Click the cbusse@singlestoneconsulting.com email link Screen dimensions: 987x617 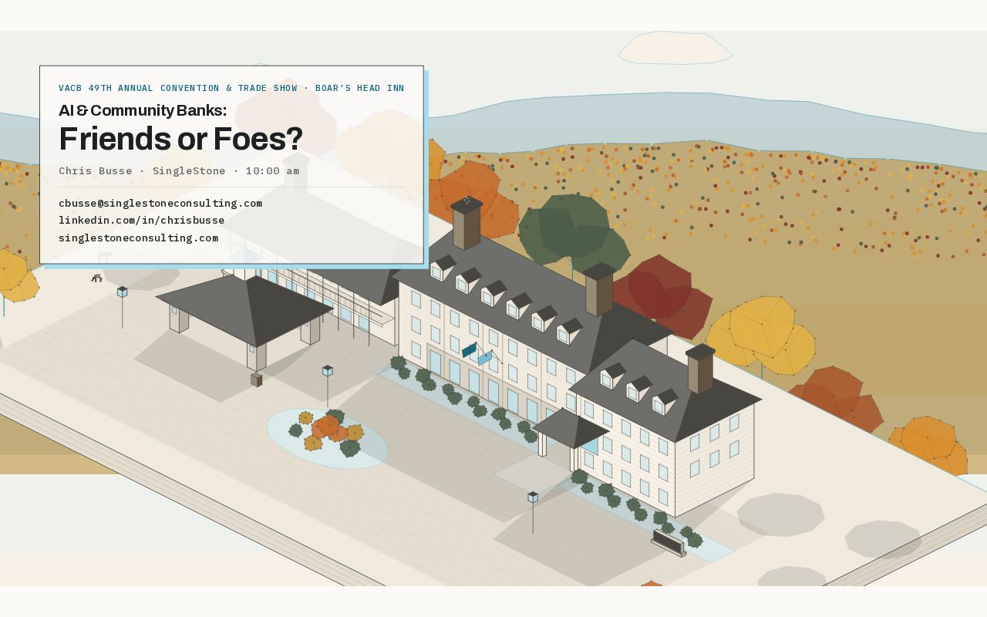coord(160,204)
